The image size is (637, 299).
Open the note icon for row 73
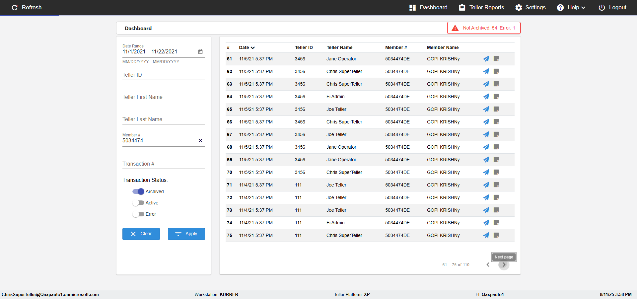[496, 210]
